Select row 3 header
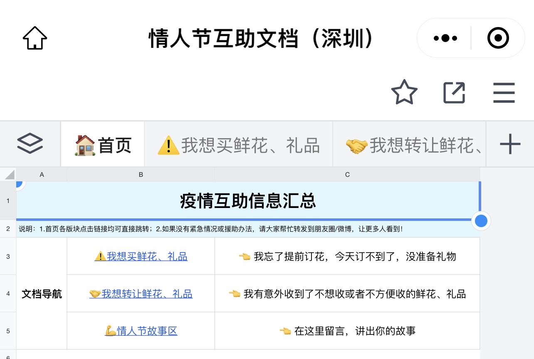Image resolution: width=534 pixels, height=359 pixels. [8, 256]
